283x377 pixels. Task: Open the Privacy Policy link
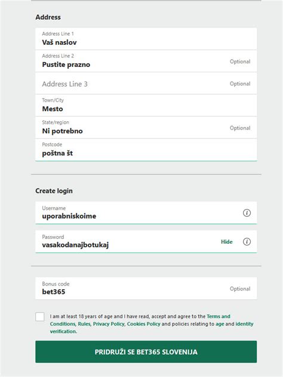(109, 324)
